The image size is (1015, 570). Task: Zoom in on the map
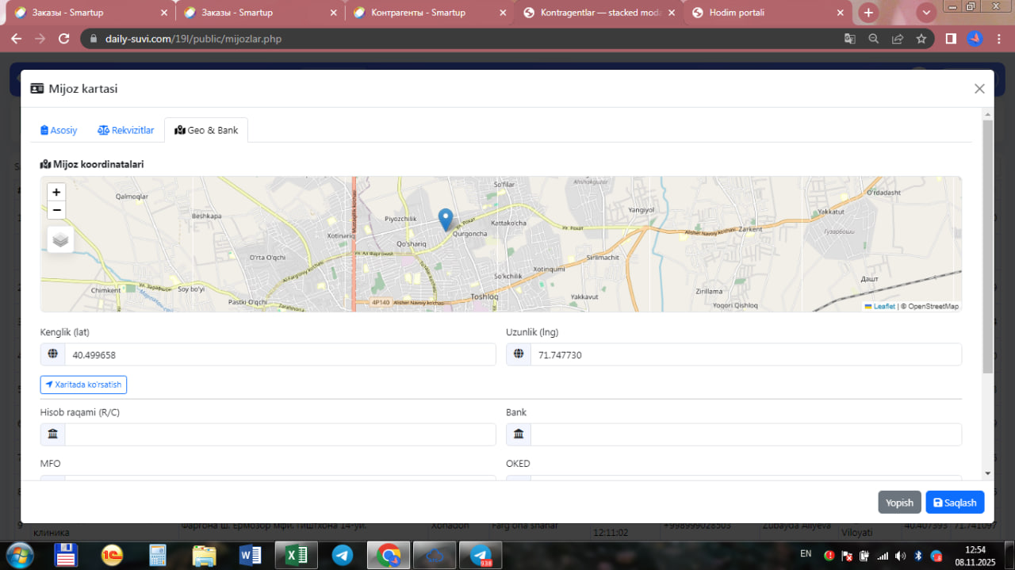[x=56, y=192]
